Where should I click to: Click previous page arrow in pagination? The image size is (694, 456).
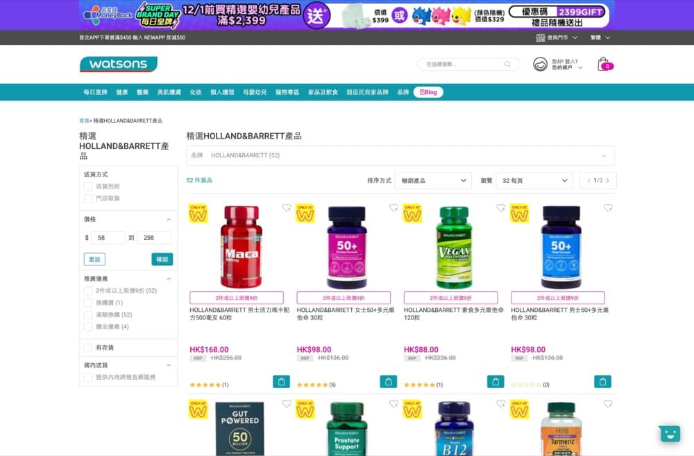point(589,181)
